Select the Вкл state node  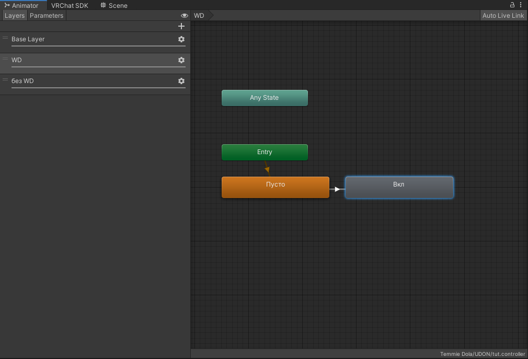pos(399,187)
